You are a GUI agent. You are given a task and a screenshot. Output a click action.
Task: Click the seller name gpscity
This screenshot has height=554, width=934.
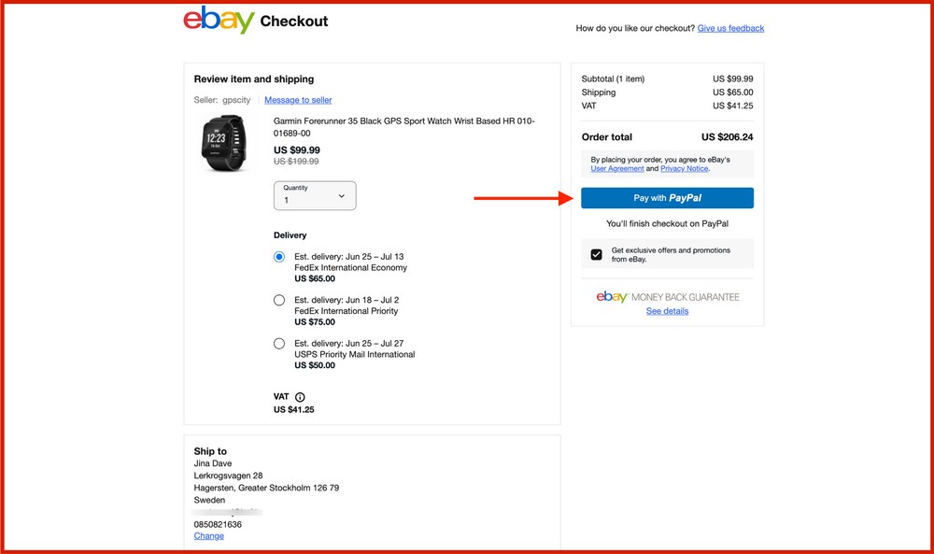[x=236, y=100]
